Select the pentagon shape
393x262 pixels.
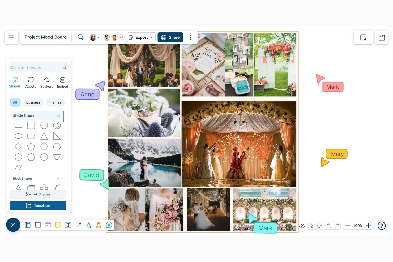(x=31, y=147)
